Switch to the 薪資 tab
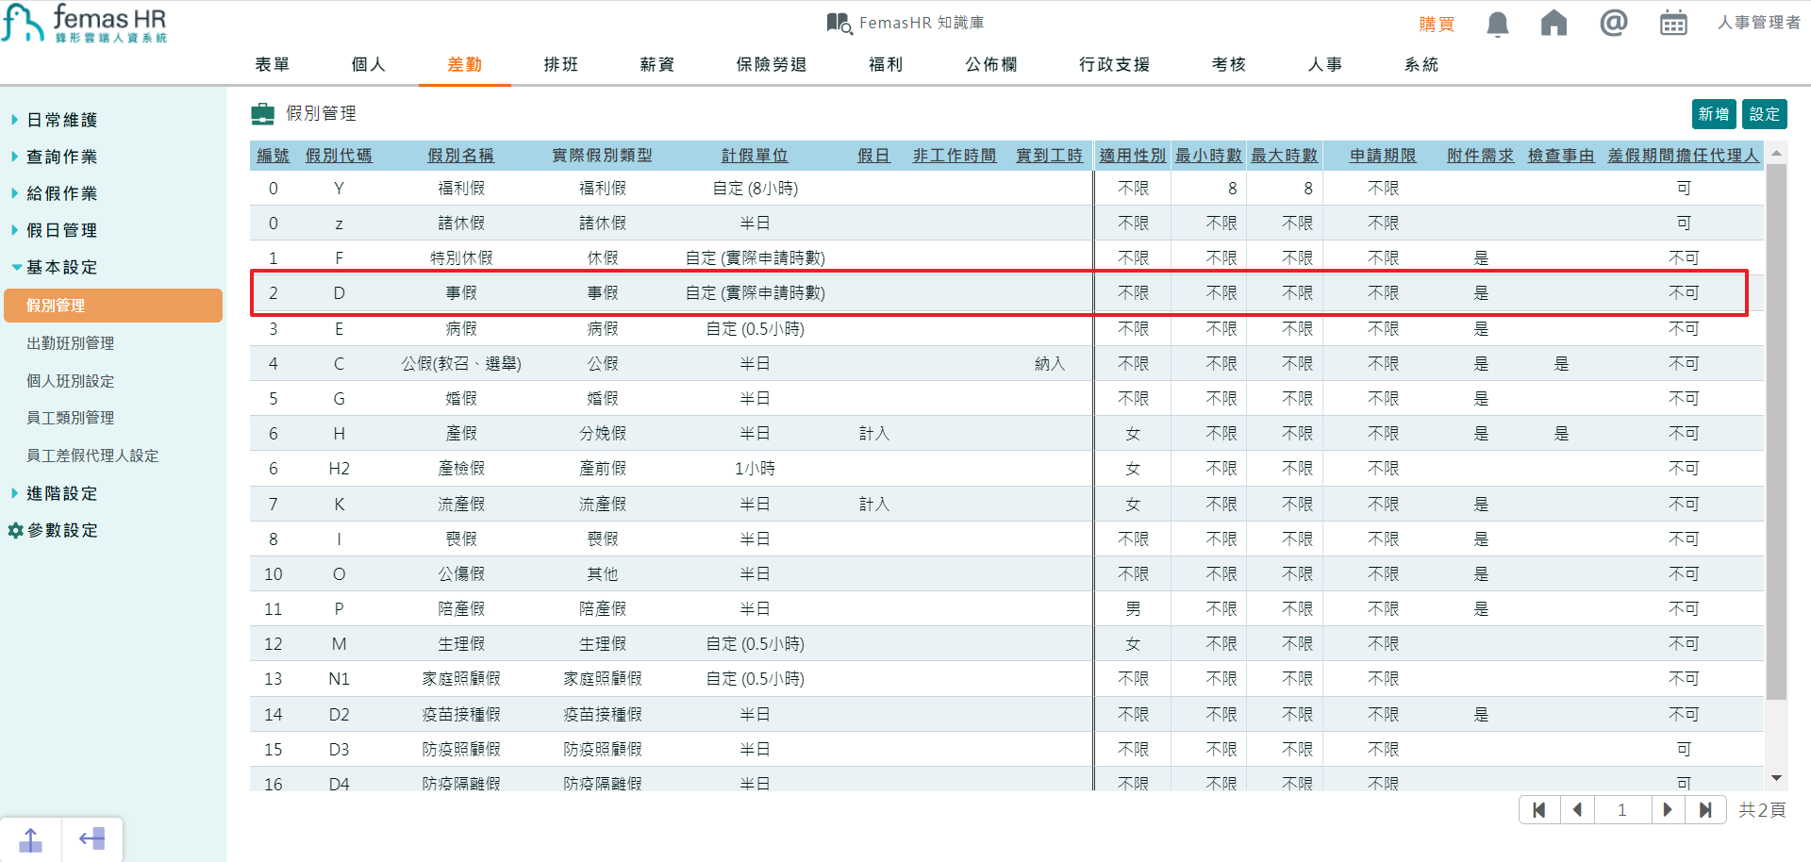Viewport: 1811px width, 862px height. [656, 64]
